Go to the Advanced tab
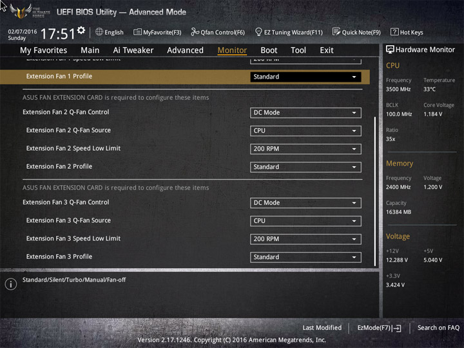 [185, 50]
